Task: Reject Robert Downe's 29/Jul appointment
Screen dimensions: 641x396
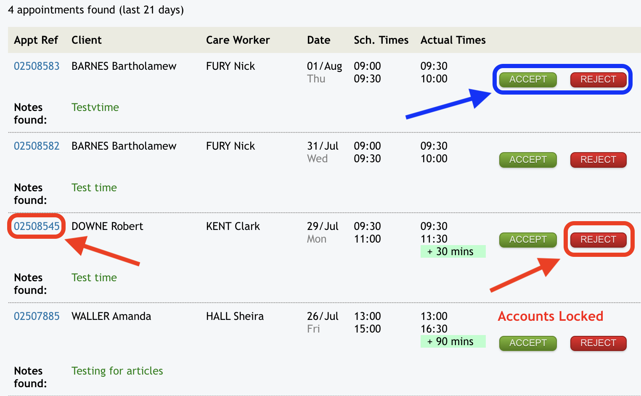Action: [x=598, y=240]
